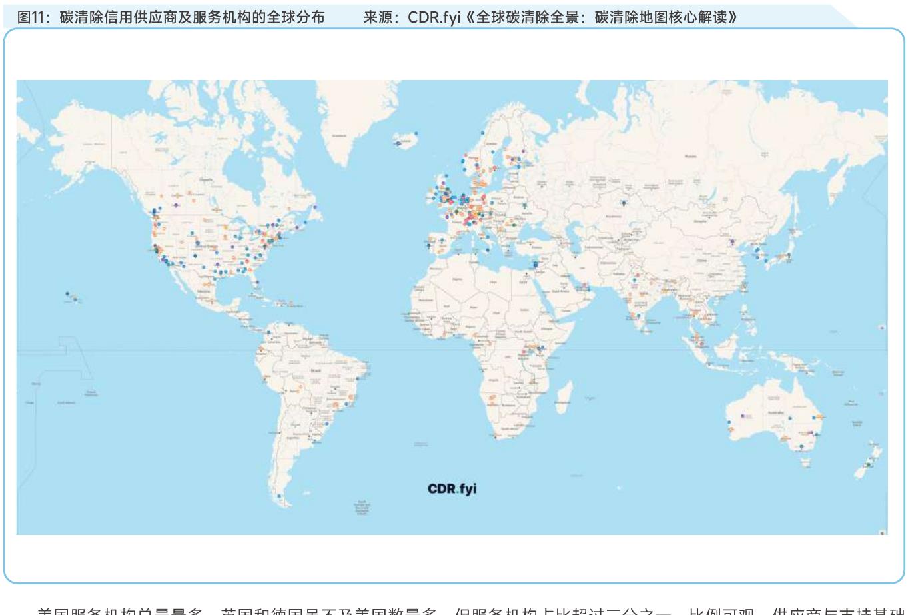
Task: Click the marker at South America's southern tip
Action: 280,496
